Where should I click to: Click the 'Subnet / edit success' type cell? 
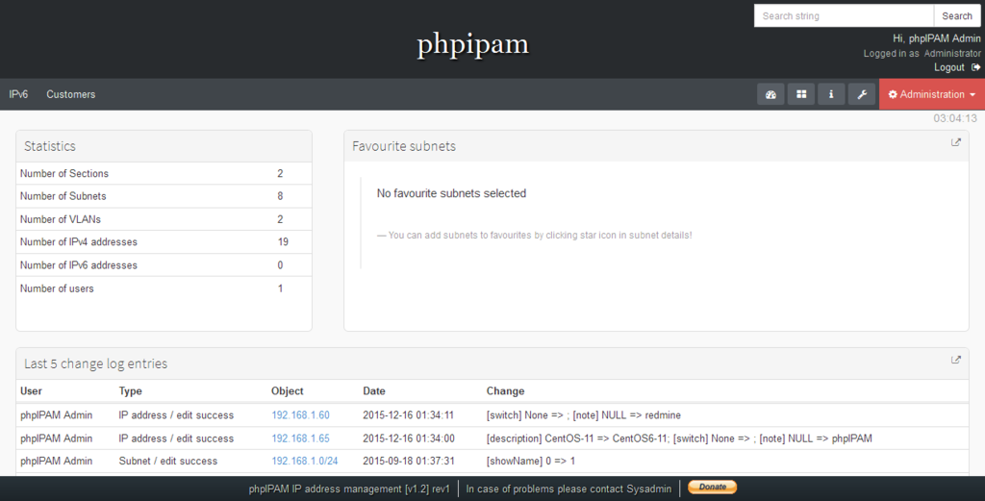167,461
